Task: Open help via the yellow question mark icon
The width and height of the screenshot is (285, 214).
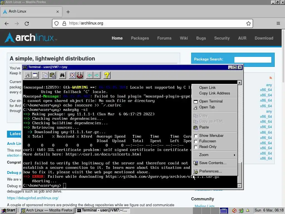Action: click(107, 75)
